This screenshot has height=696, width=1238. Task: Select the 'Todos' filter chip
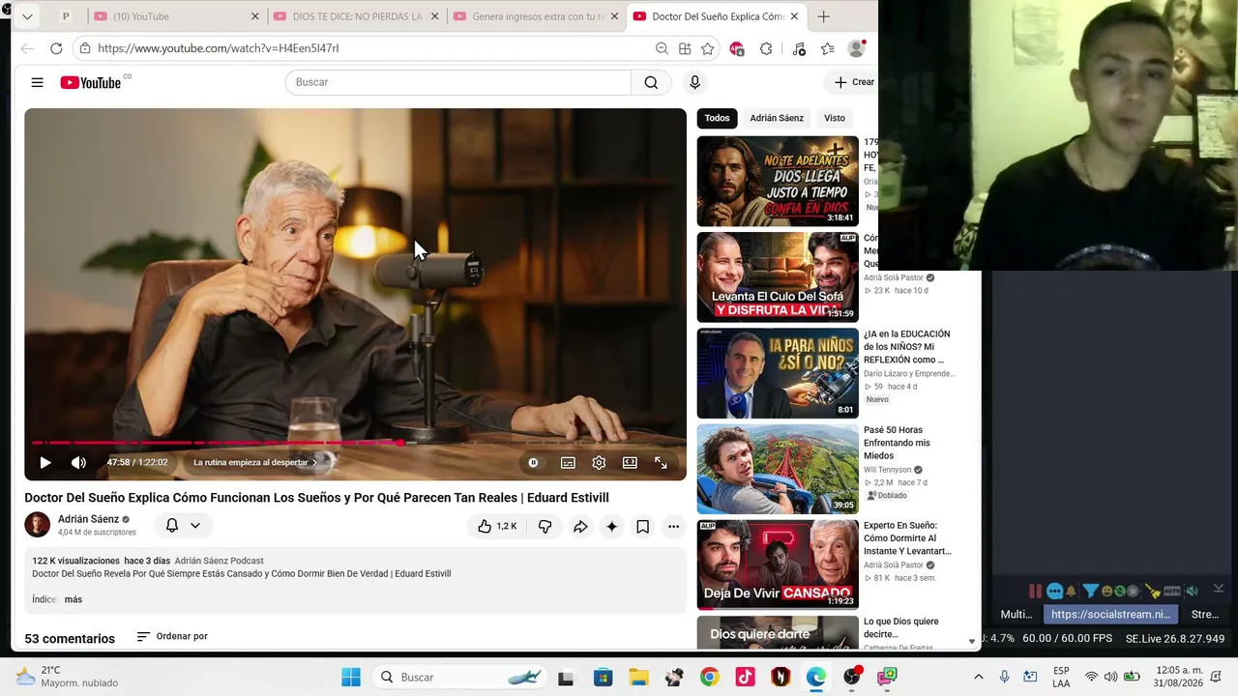tap(717, 118)
